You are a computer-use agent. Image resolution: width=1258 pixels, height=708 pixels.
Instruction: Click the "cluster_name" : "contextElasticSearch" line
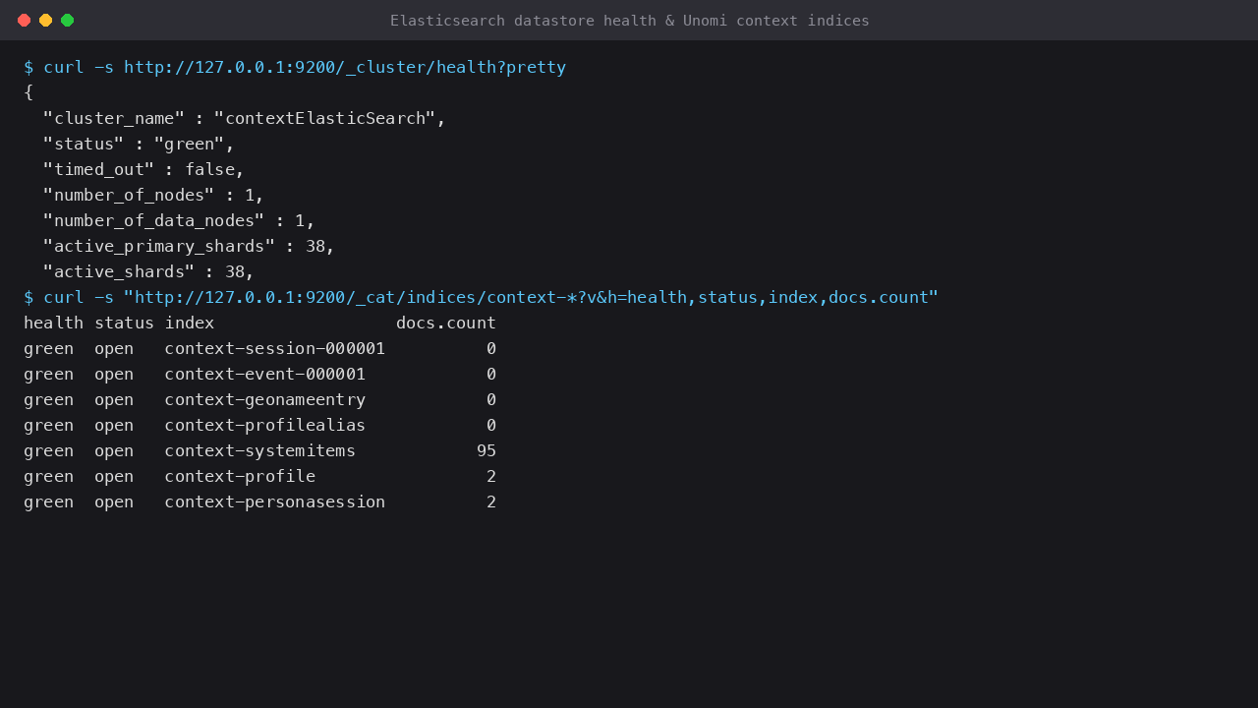click(x=245, y=118)
